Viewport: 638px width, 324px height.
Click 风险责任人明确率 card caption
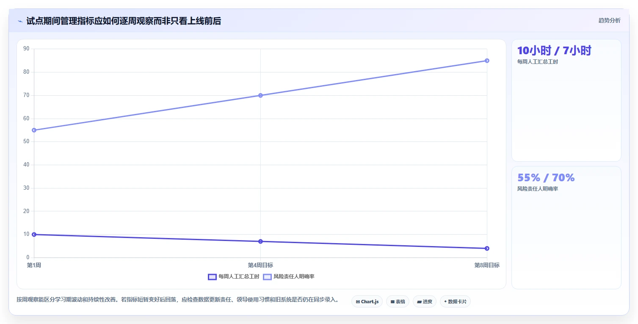pos(538,189)
